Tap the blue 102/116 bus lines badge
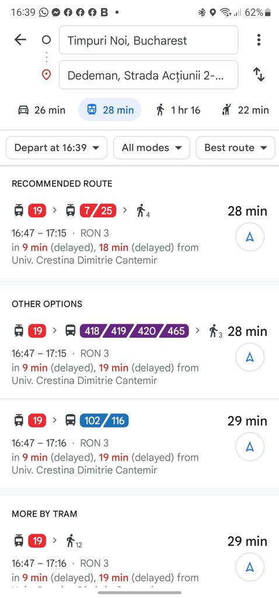Screen dimensions: 279x598 point(104,420)
